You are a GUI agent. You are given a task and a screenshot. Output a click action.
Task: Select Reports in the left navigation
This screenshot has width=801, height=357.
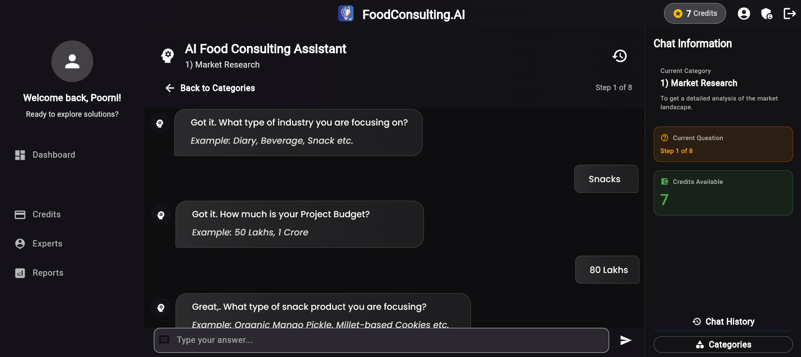[x=47, y=273]
